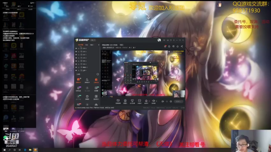
Task: Open the settings gear in bottom toolbar
Action: coord(171,102)
